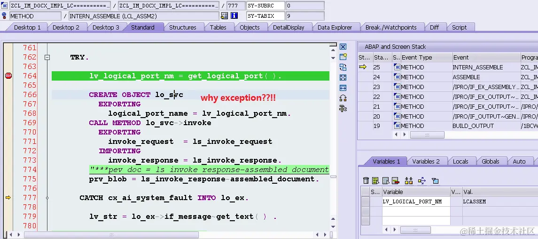Image resolution: width=538 pixels, height=239 pixels.
Task: Click the METHOD icon in stack row 19
Action: (397, 126)
